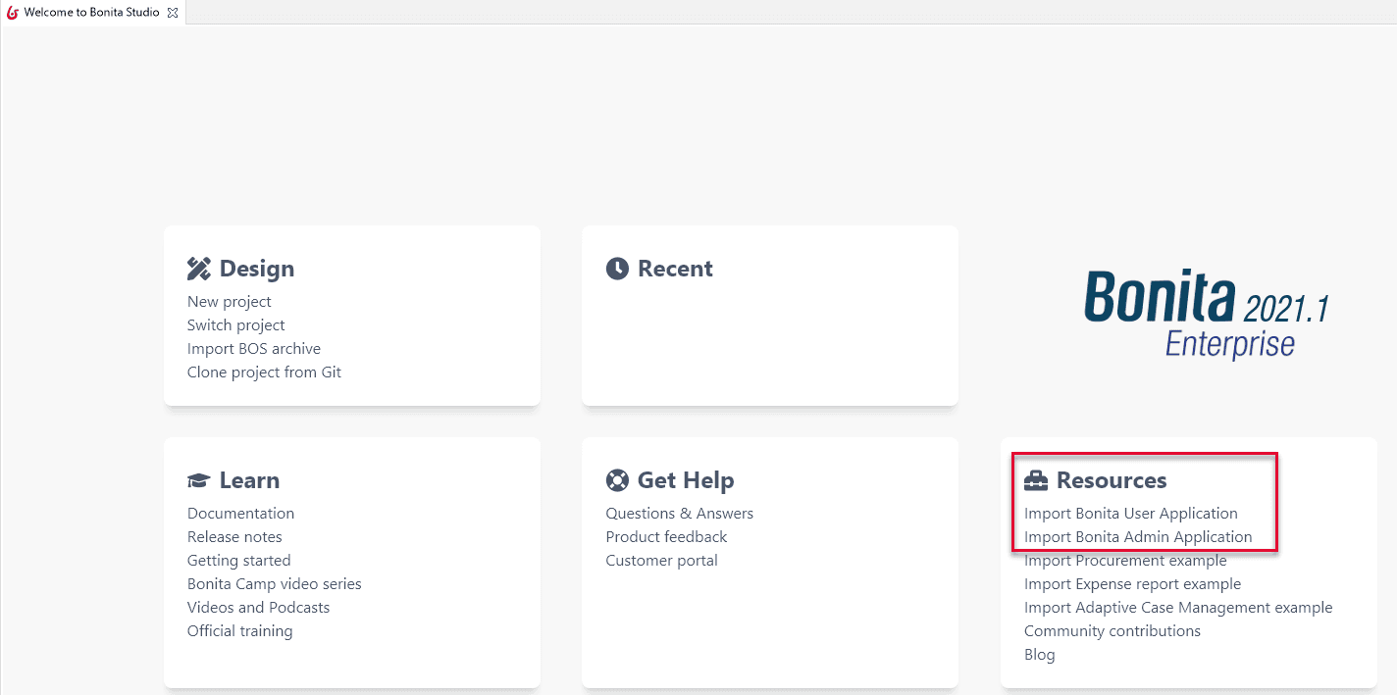Open Questions & Answers link
The image size is (1397, 695).
[x=679, y=514]
